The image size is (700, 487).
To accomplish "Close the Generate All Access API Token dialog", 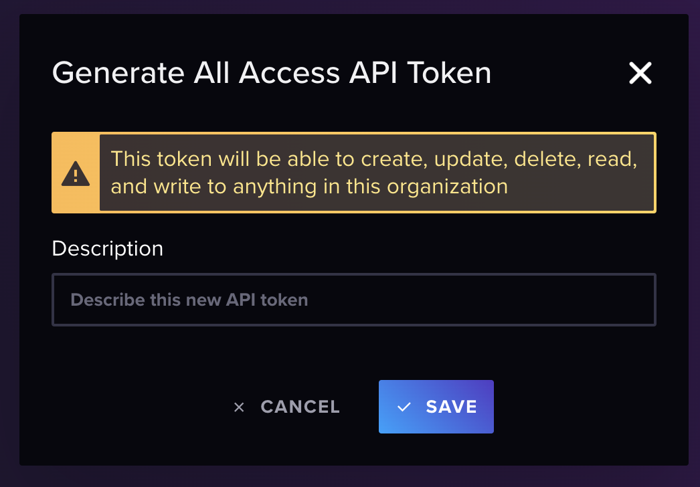I will coord(640,73).
